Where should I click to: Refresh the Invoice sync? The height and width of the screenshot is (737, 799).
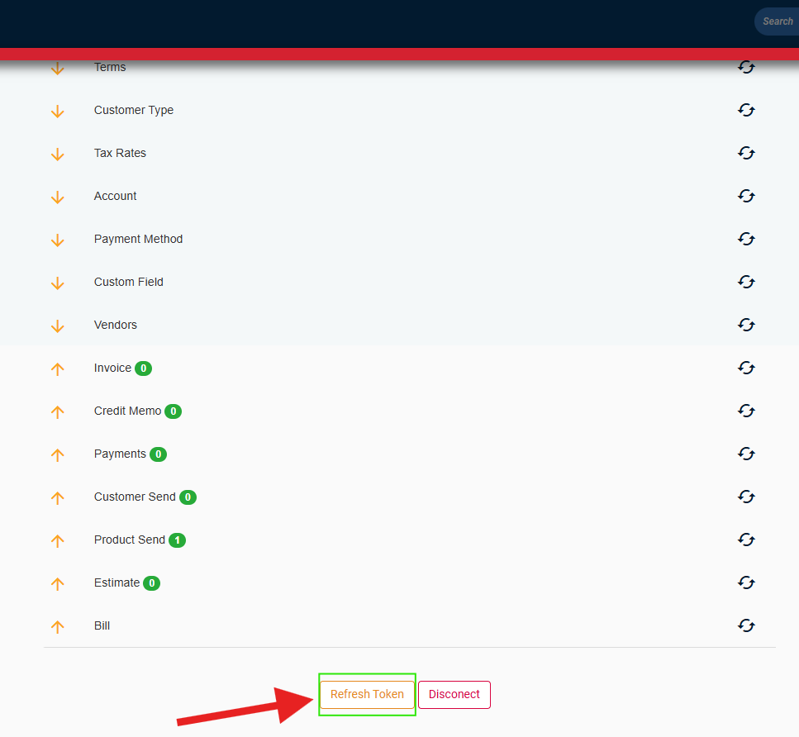pyautogui.click(x=746, y=368)
